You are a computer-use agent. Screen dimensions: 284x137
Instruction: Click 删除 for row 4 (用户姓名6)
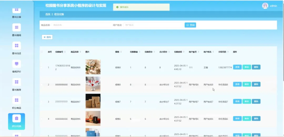pos(256,119)
